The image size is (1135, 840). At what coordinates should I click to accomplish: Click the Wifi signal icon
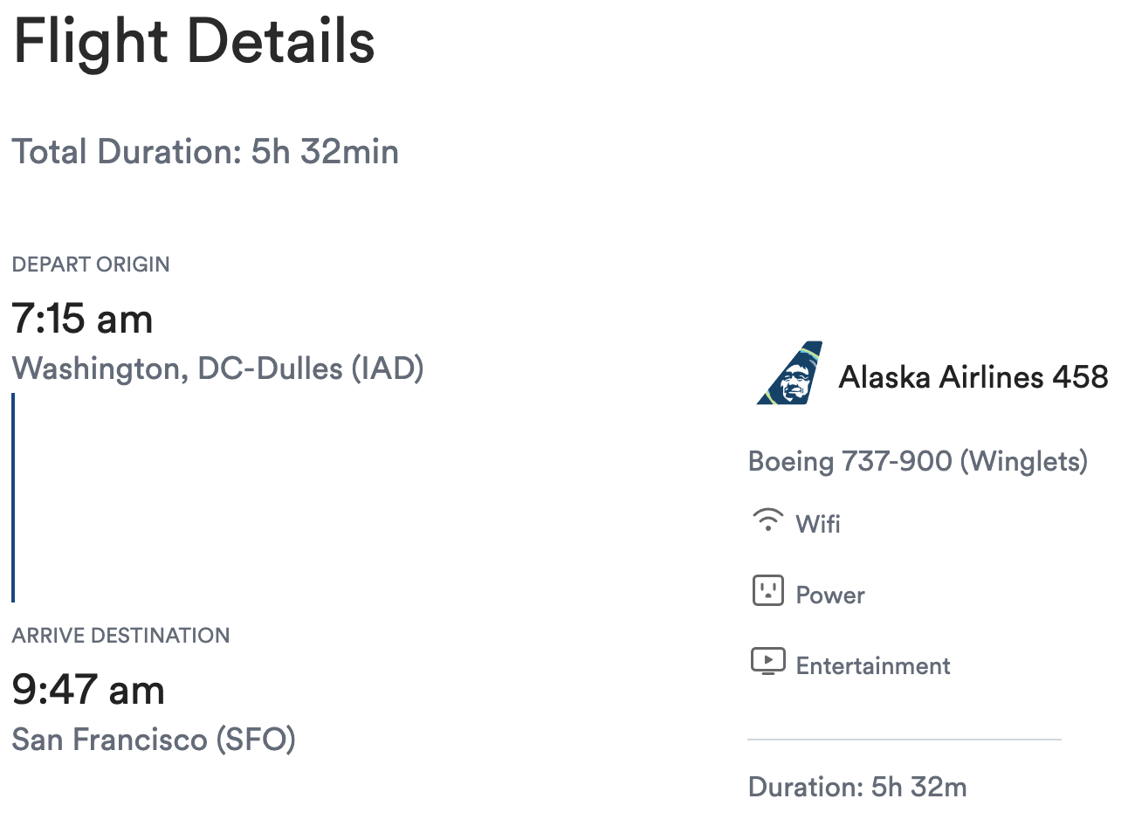[x=767, y=520]
